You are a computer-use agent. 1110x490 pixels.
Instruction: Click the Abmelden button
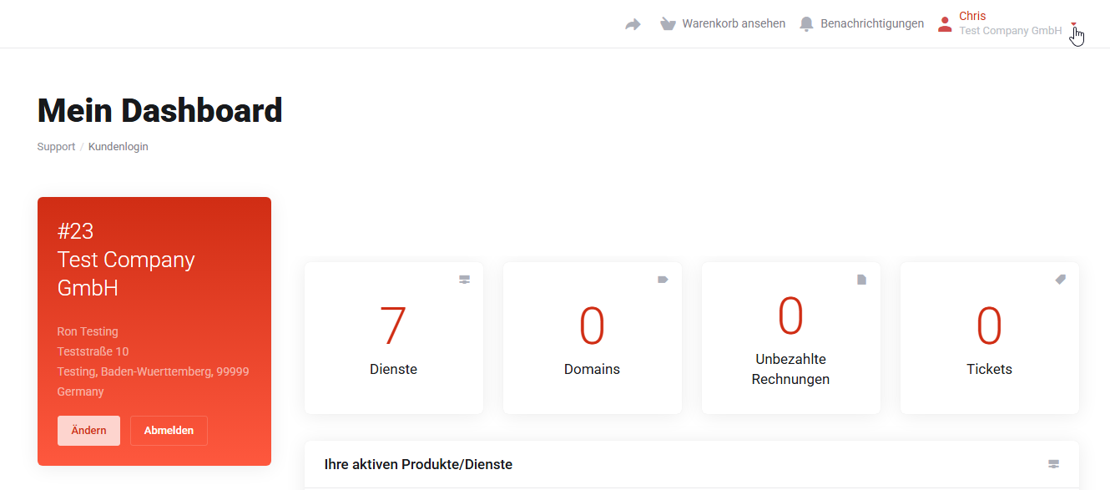pyautogui.click(x=169, y=431)
